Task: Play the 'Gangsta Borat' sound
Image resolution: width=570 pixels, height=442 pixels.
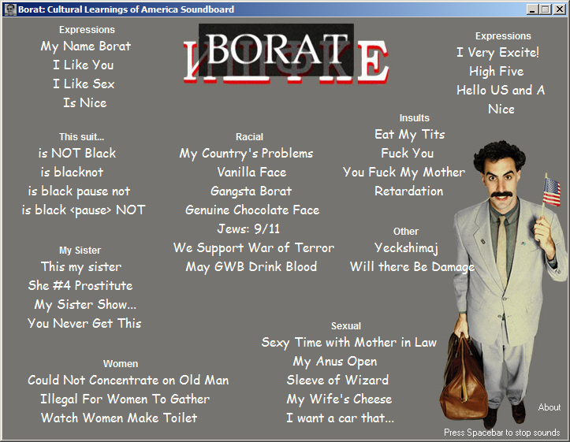Action: point(251,191)
